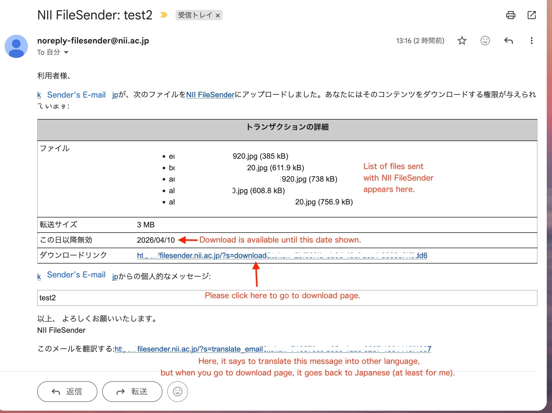This screenshot has height=413, width=552.
Task: Click the sender profile avatar
Action: point(16,46)
